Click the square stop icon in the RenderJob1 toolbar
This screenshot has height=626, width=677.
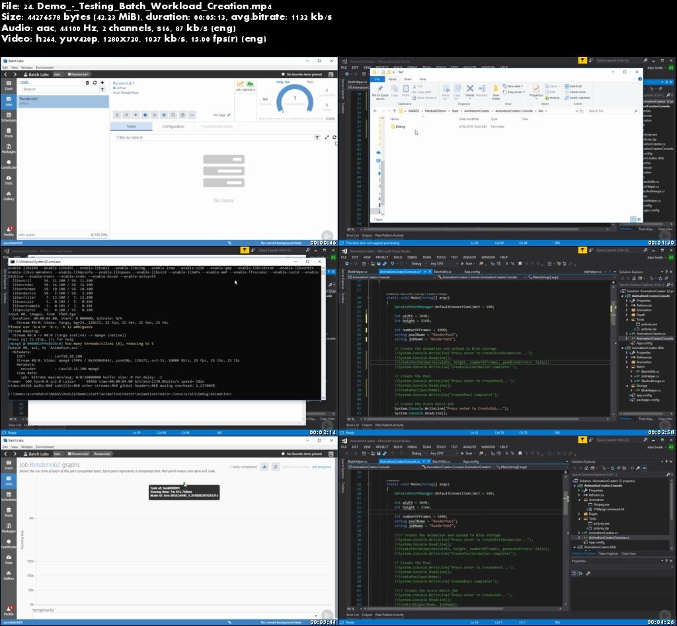145,115
